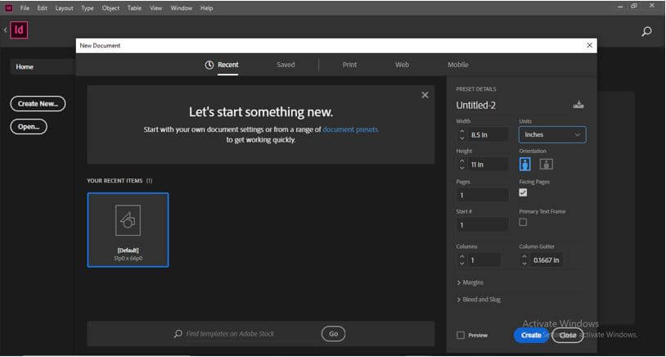Select landscape orientation icon
The height and width of the screenshot is (357, 666).
(x=547, y=164)
